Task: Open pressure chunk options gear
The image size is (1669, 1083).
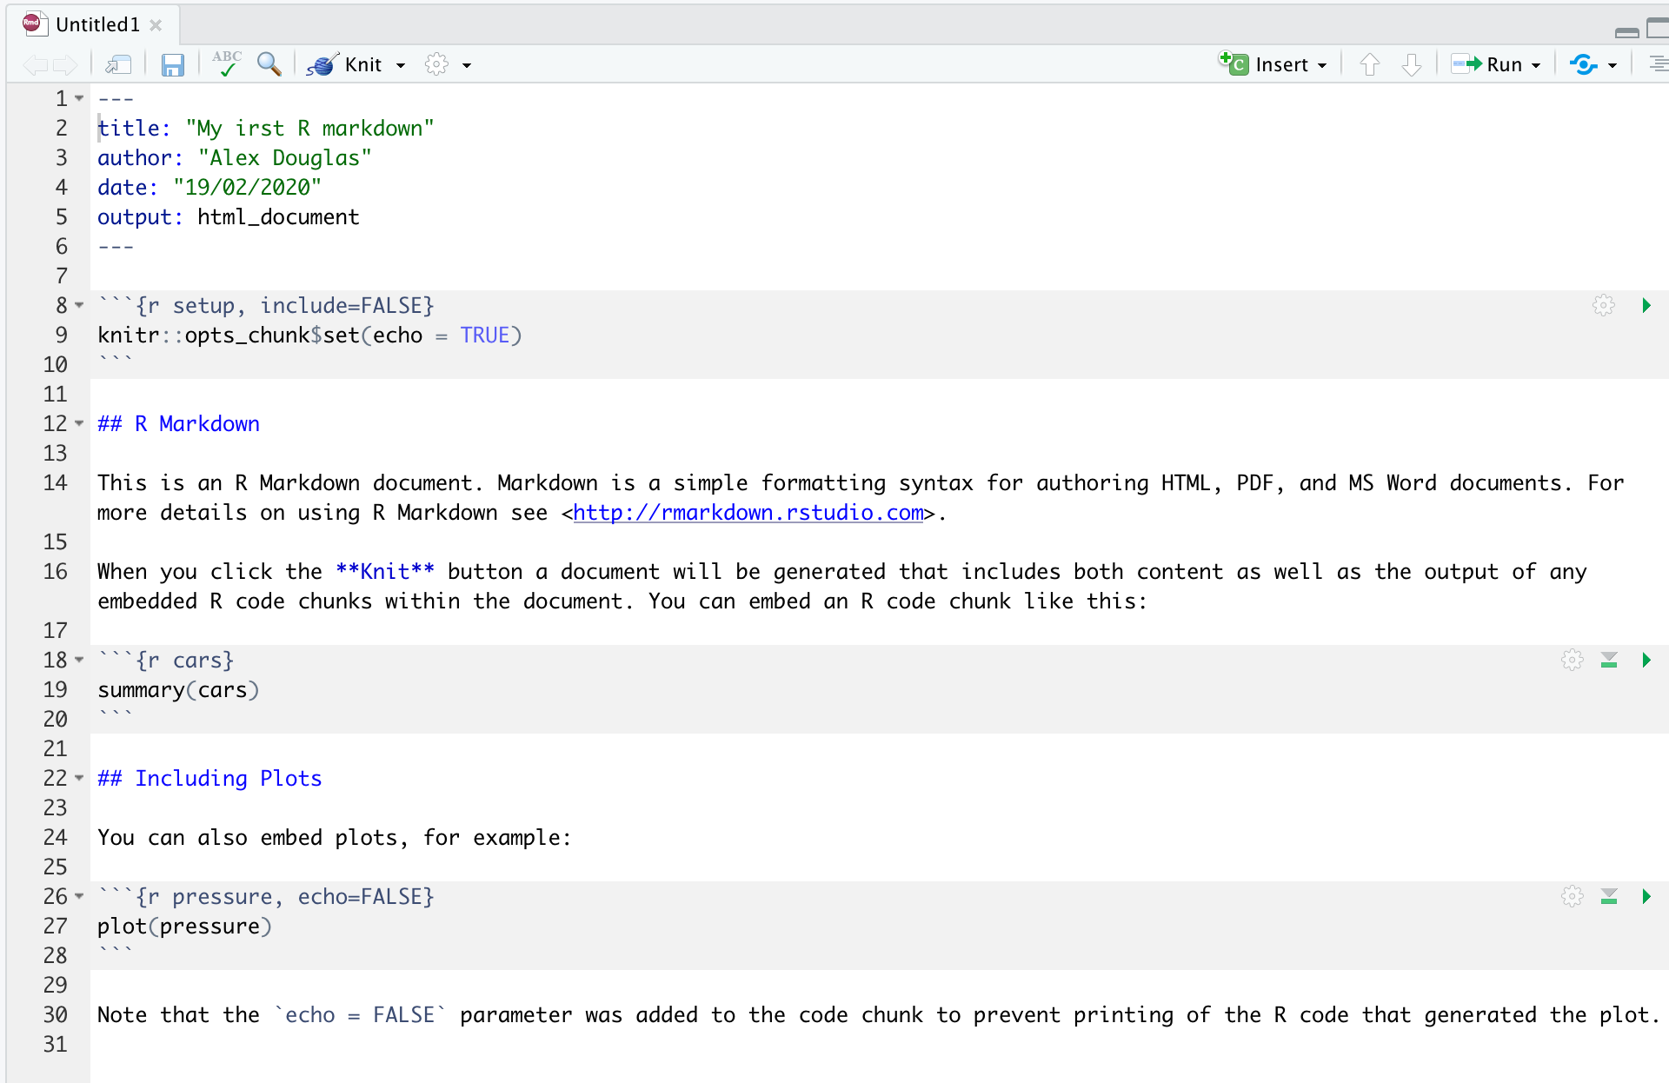Action: [1573, 896]
